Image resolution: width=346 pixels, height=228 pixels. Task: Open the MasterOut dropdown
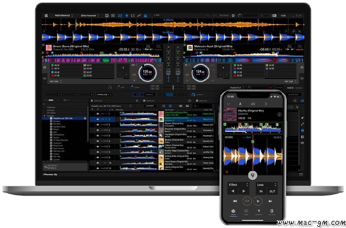[237, 87]
